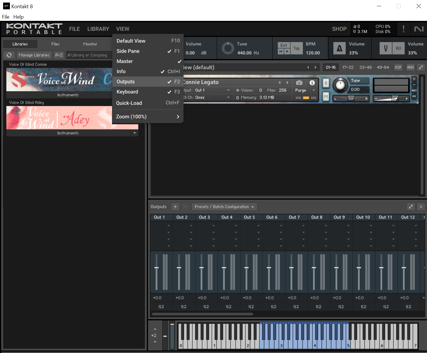Solo the Connie Legato instrument
This screenshot has height=353, width=427.
[x=326, y=83]
